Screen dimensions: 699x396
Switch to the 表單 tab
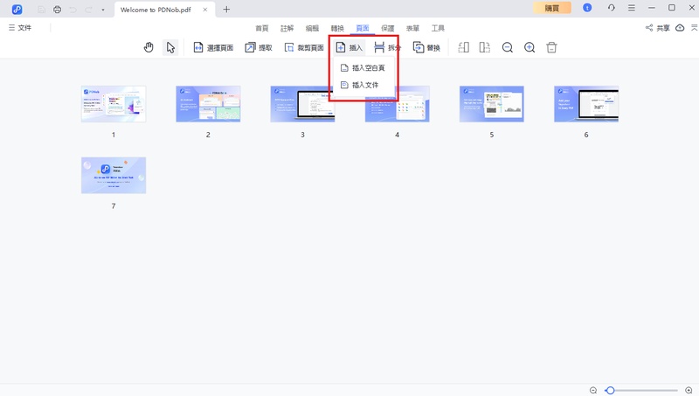pyautogui.click(x=412, y=28)
